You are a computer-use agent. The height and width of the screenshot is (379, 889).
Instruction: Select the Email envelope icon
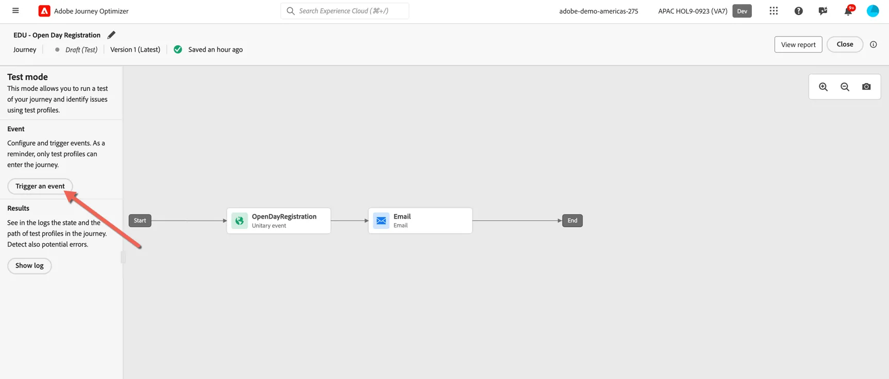click(381, 221)
